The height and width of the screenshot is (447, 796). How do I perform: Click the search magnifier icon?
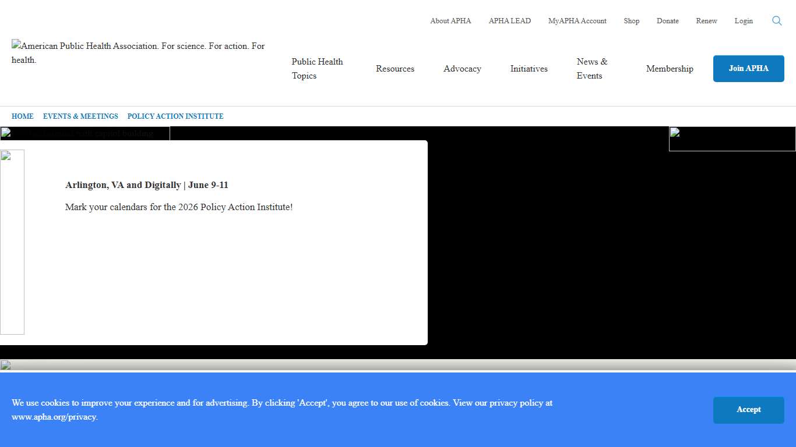[x=777, y=21]
